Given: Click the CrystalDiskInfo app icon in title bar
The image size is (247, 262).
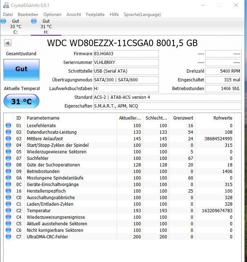Looking at the screenshot, I should 6,5.
